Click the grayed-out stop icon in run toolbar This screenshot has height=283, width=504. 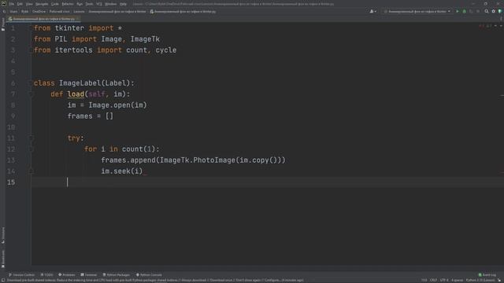coord(478,12)
